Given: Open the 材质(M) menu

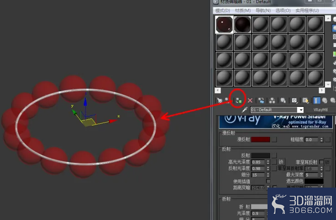Looking at the screenshot, I should [243, 10].
